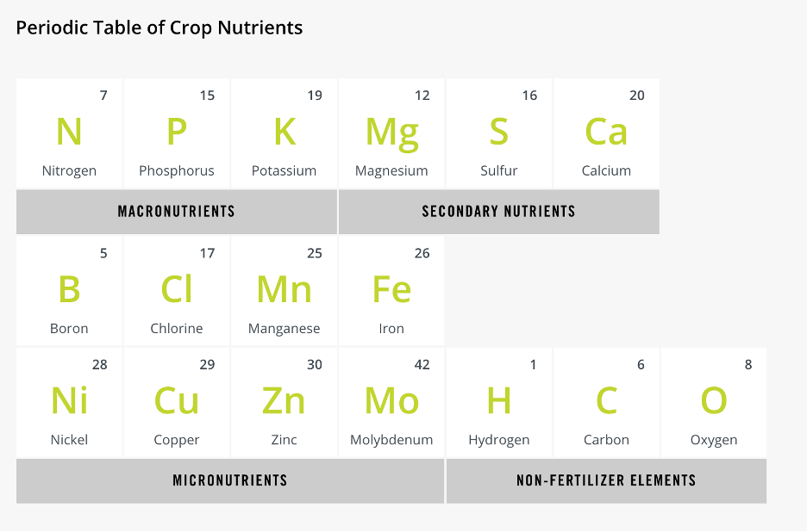
Task: Select the Molybdenum element tile
Action: [x=391, y=402]
